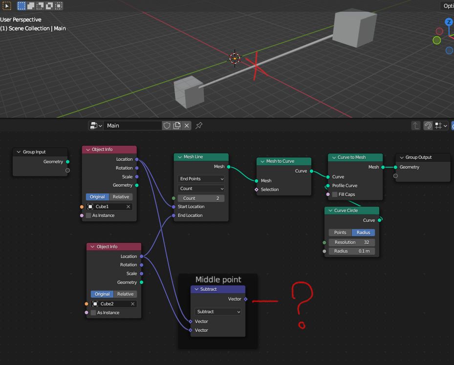454x365 pixels.
Task: Click the Cube2 object name field
Action: (x=114, y=304)
